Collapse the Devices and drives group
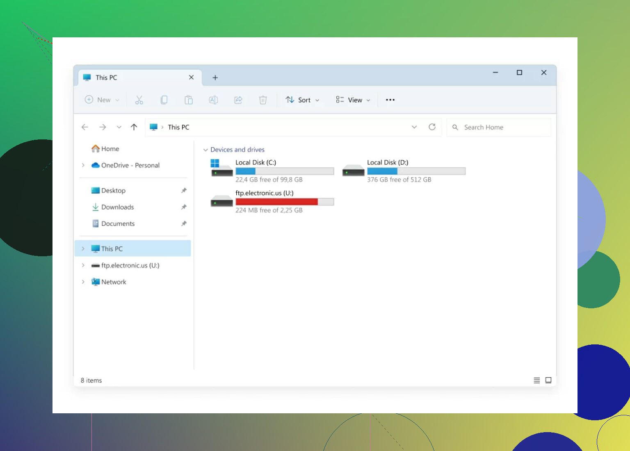The width and height of the screenshot is (630, 451). [205, 150]
